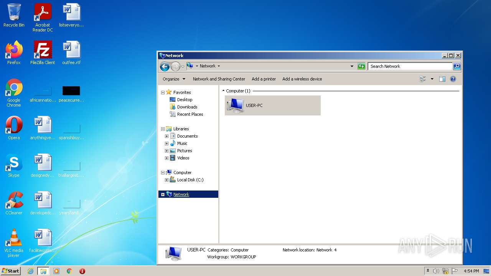491x276 pixels.
Task: Open Firefox desktop shortcut
Action: (14, 53)
